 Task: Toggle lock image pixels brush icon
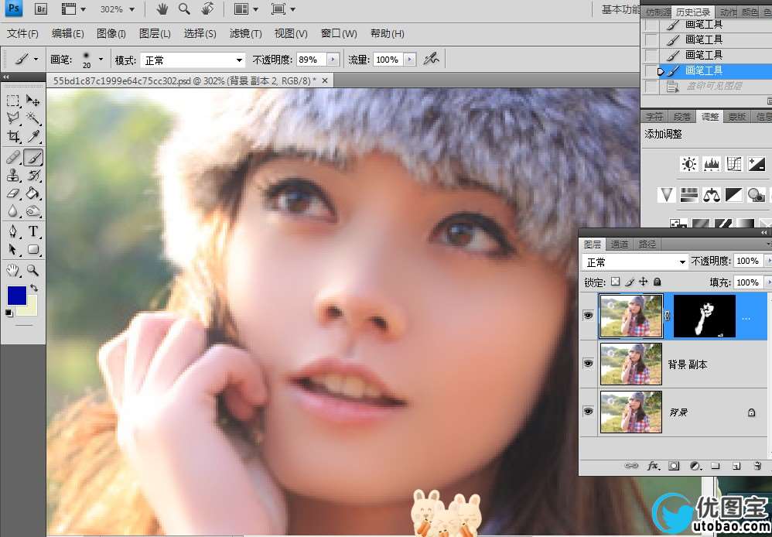629,282
